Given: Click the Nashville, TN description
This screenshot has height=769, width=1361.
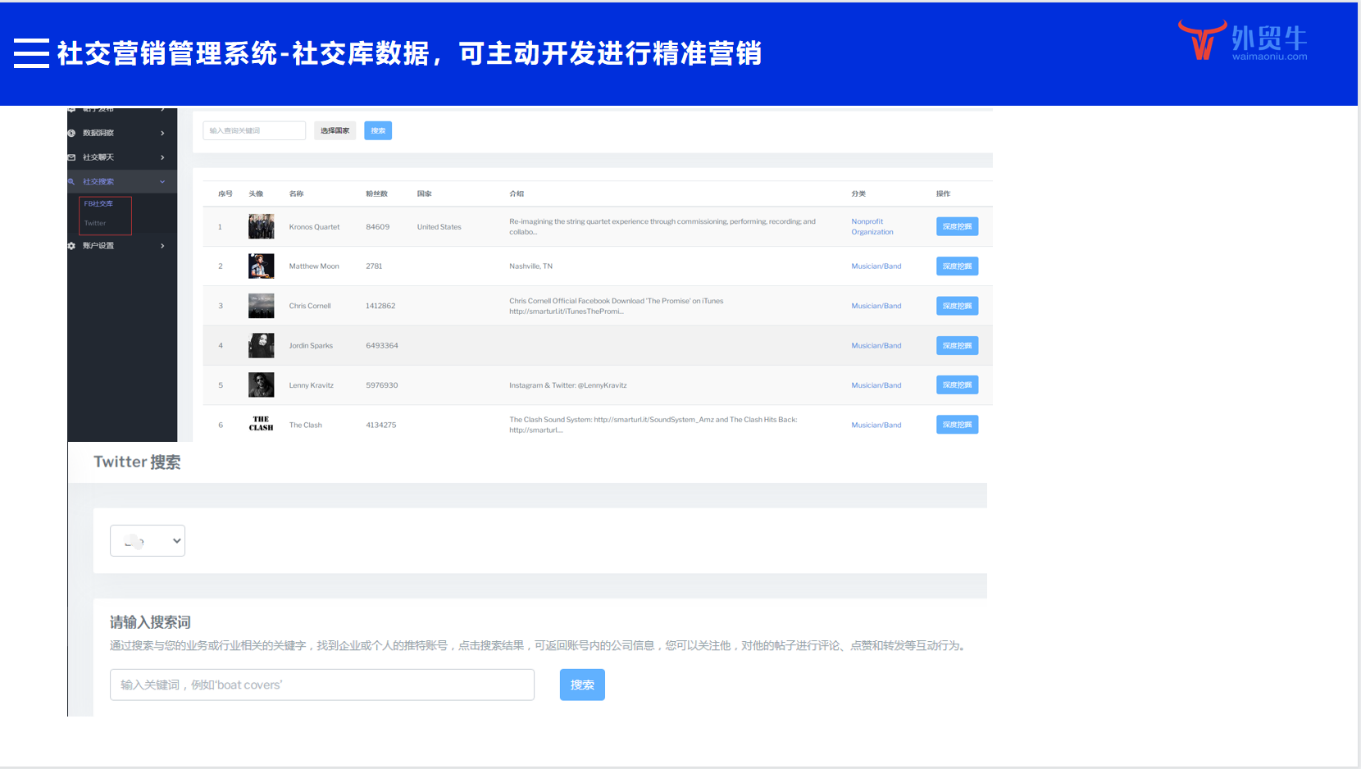Looking at the screenshot, I should 531,266.
